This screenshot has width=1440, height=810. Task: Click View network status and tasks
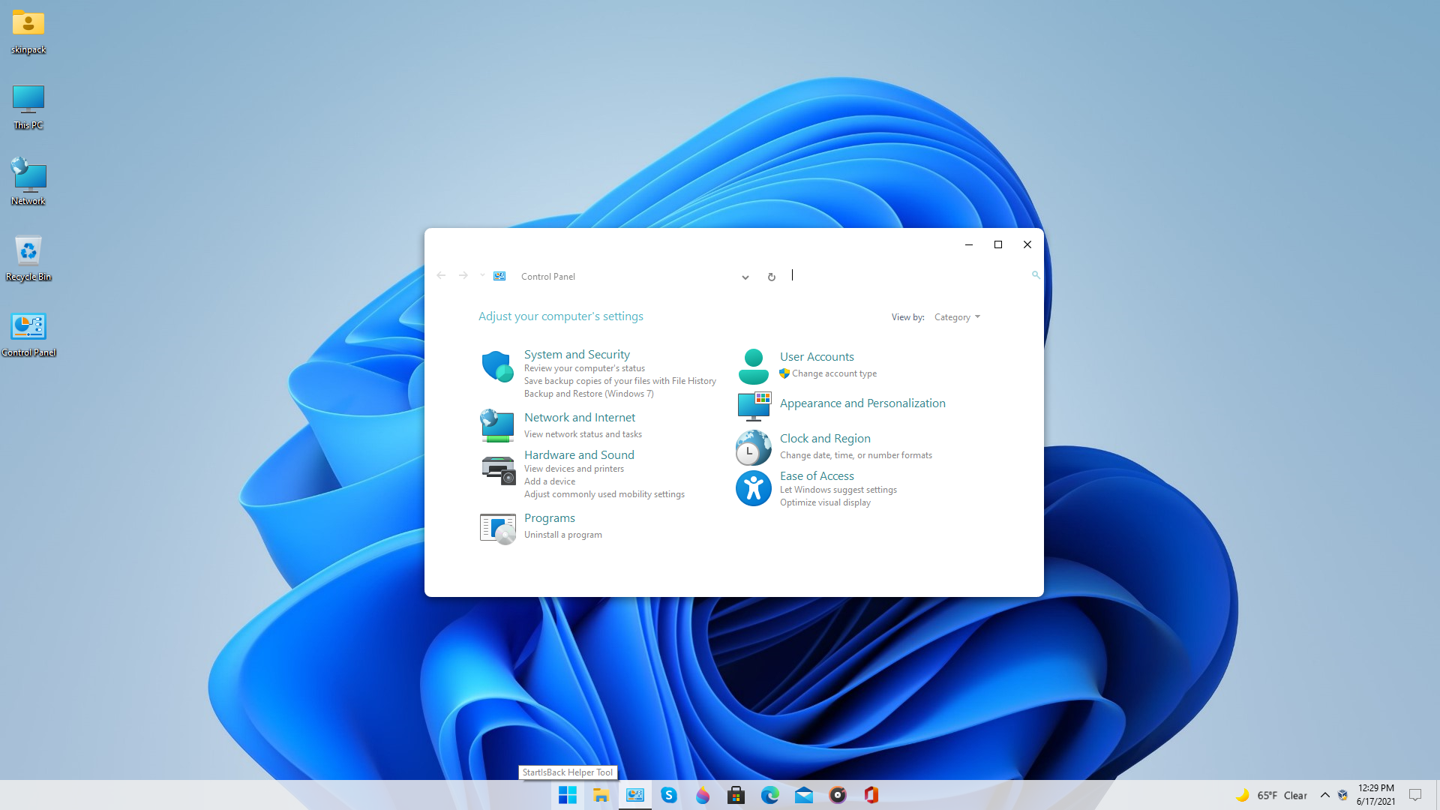[x=583, y=434]
